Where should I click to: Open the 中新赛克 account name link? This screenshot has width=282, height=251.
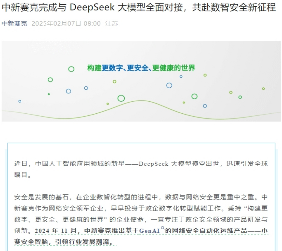(14, 24)
